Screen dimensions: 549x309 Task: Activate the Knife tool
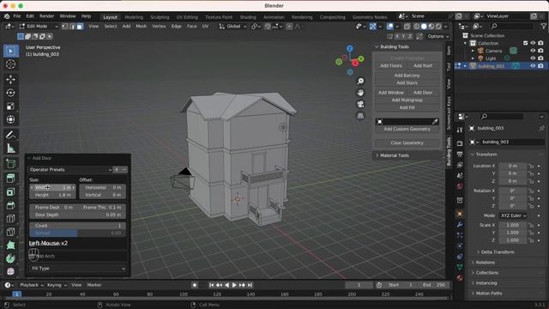[x=10, y=232]
